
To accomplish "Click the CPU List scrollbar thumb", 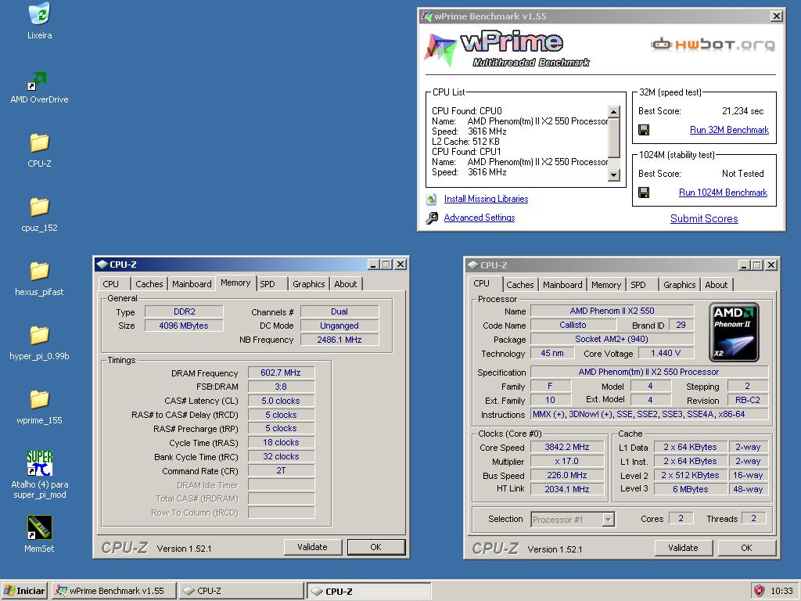I will [x=613, y=138].
